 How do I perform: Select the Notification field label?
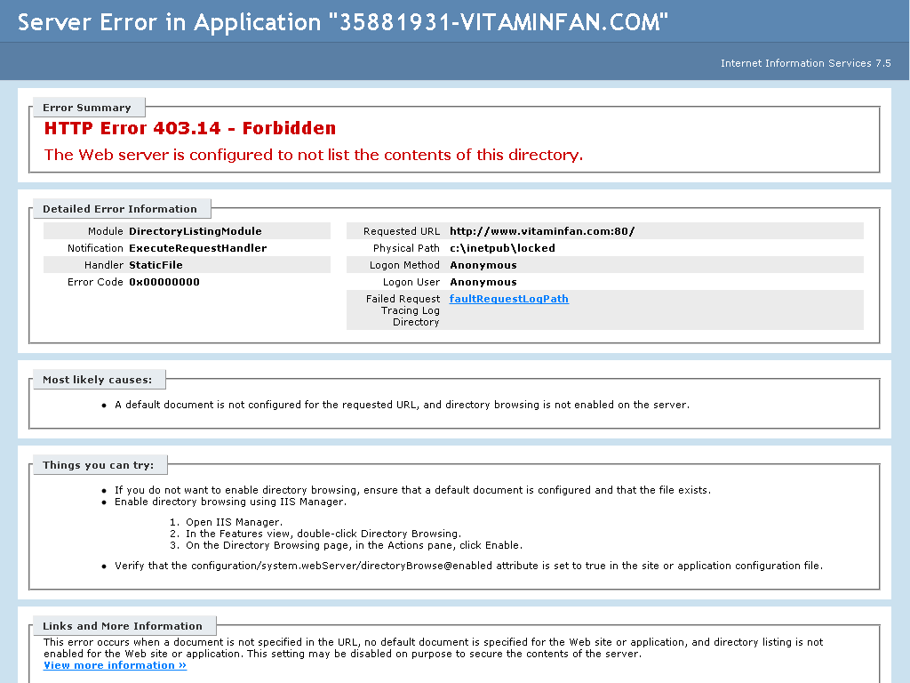[95, 248]
